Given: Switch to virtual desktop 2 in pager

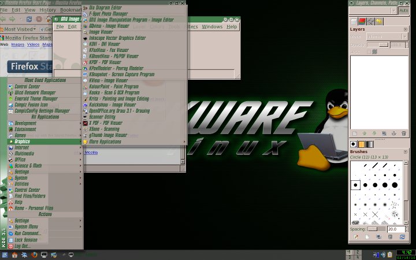Looking at the screenshot, I should [358, 252].
